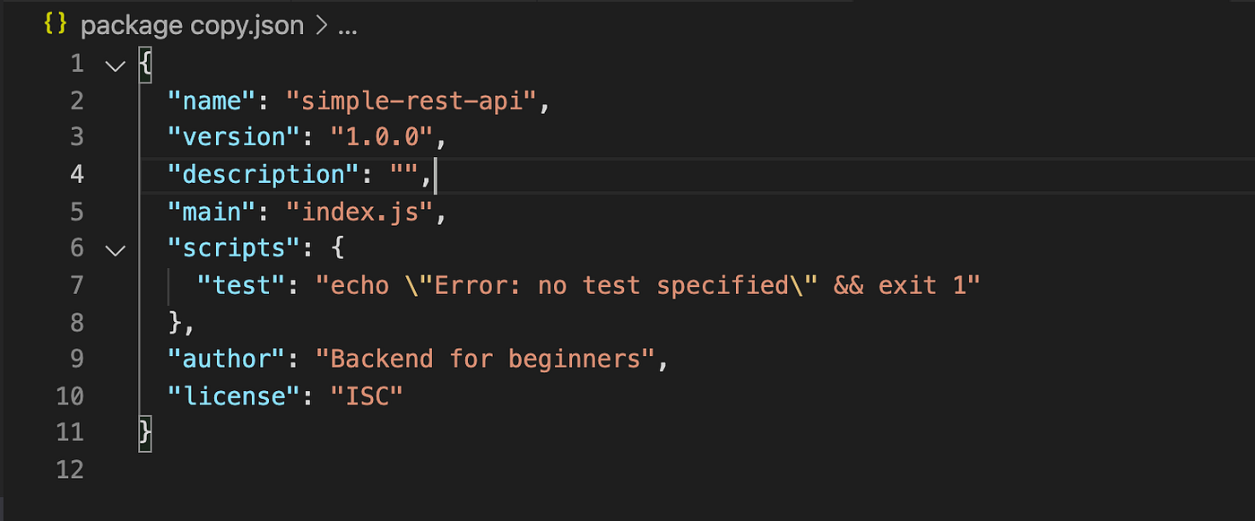Click the JSON braces file icon in breadcrumb
1255x521 pixels.
pyautogui.click(x=56, y=25)
